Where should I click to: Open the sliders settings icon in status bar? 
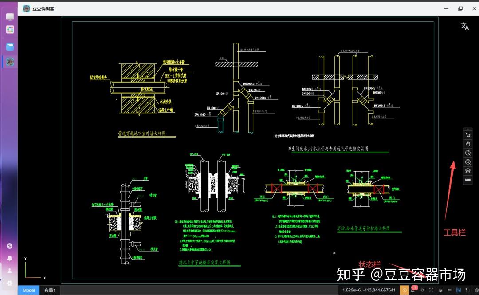click(440, 290)
